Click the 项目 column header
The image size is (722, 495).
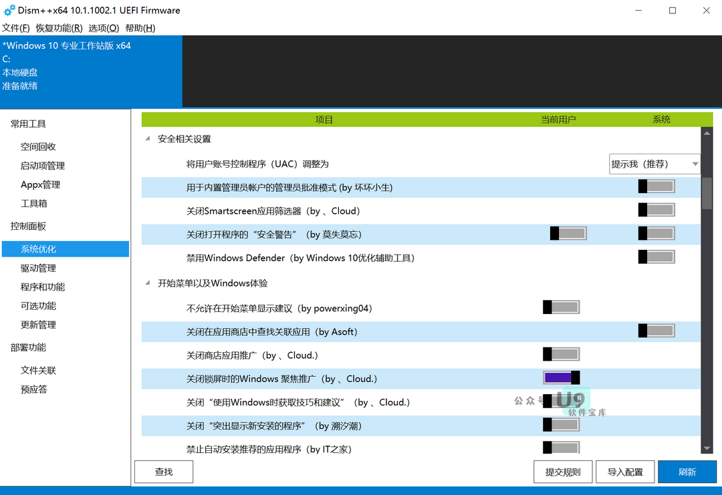pos(324,120)
